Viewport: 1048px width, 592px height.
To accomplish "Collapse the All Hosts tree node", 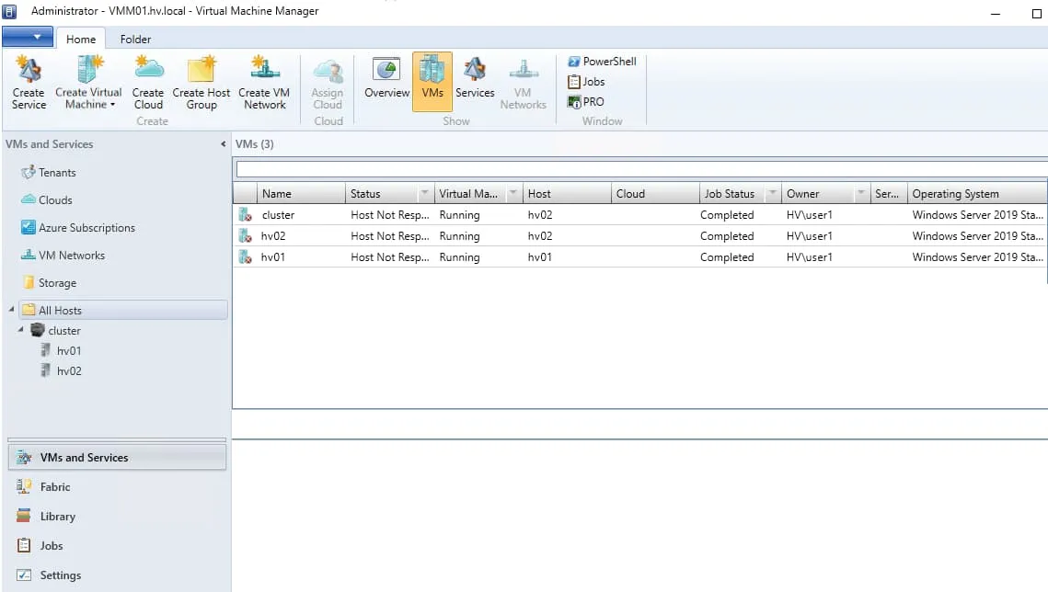I will (x=12, y=310).
